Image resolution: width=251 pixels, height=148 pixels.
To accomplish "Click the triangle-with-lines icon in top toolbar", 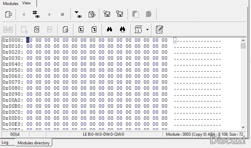I will [78, 14].
